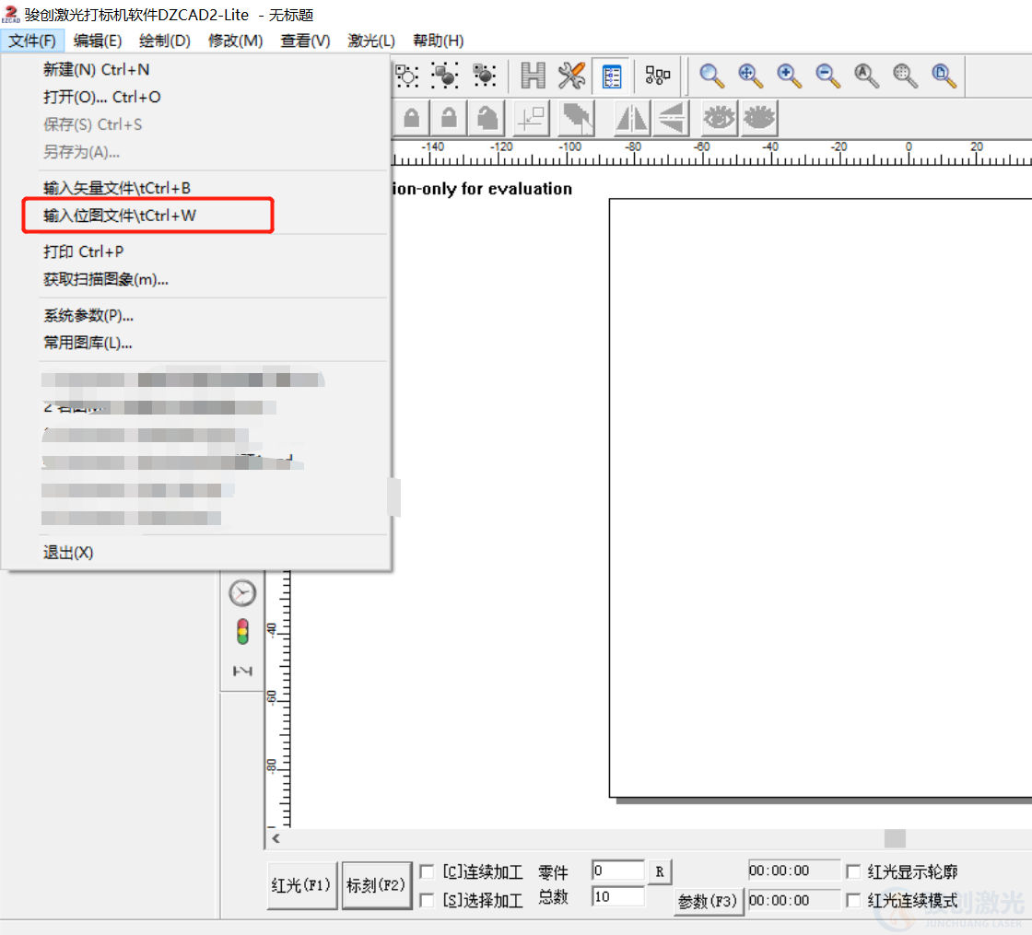Click the third selection shapes toolbar icon

pyautogui.click(x=485, y=76)
